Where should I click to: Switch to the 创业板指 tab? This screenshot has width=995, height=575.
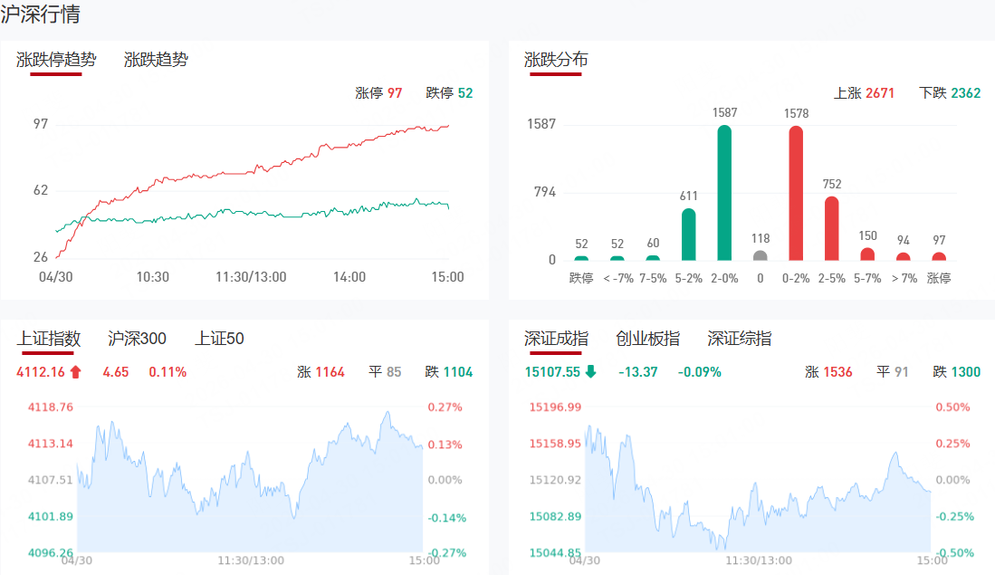[x=647, y=339]
